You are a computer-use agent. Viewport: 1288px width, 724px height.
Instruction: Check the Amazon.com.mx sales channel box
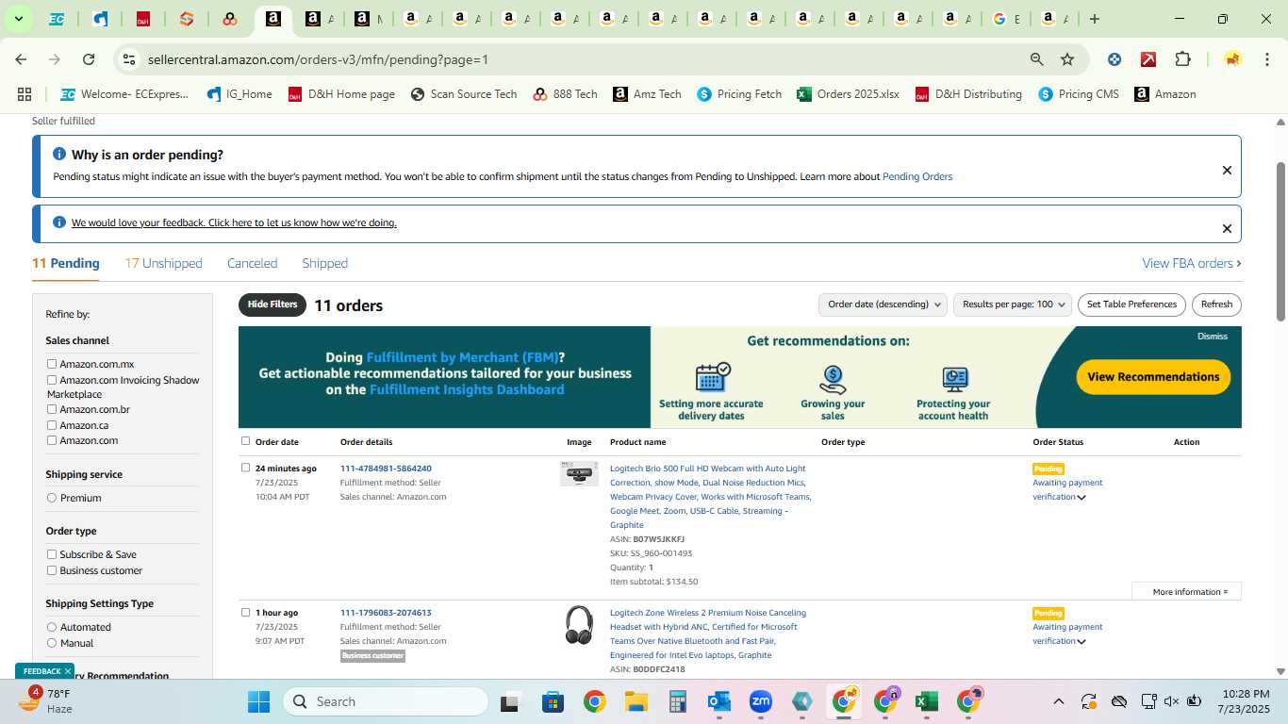pos(52,364)
